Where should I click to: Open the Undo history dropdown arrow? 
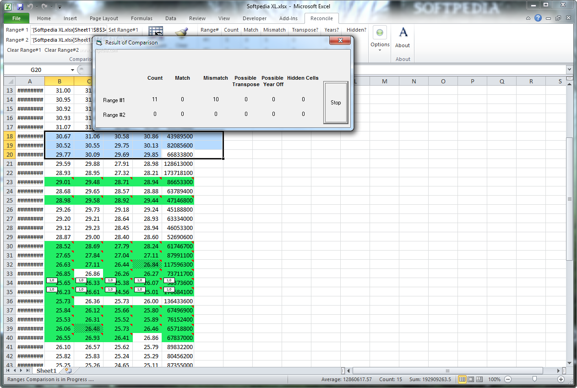[x=36, y=7]
